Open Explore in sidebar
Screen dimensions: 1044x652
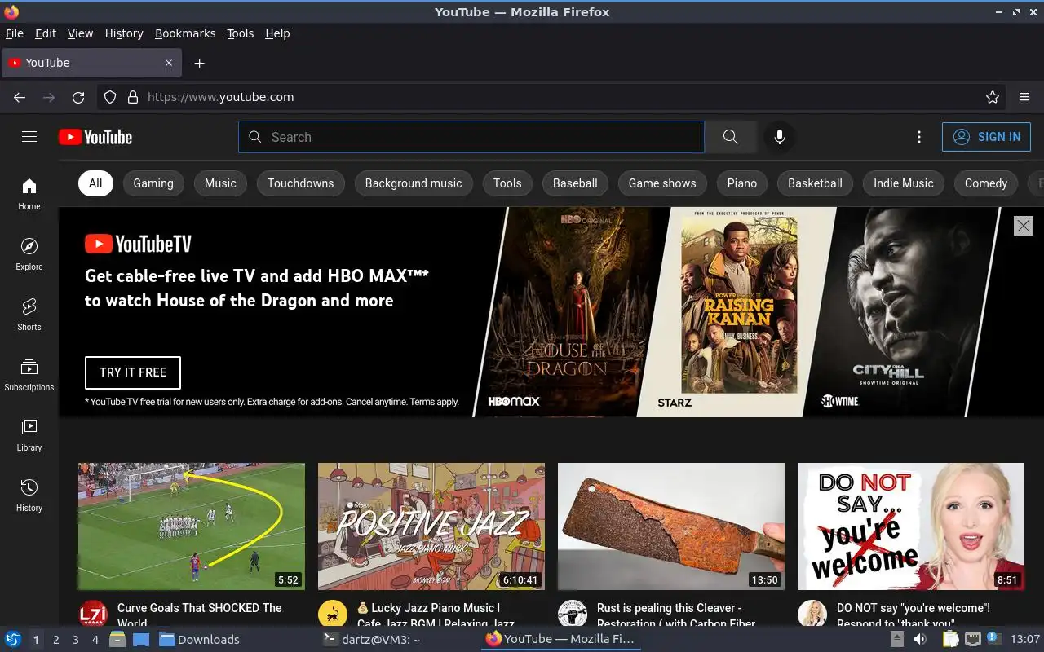pos(29,254)
